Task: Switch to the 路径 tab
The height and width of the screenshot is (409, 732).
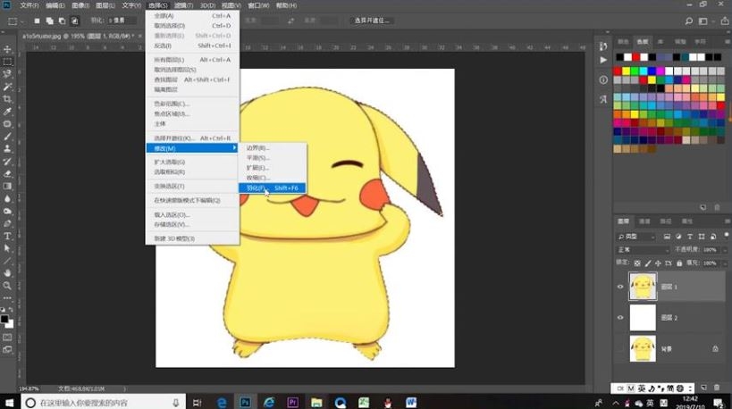Action: pyautogui.click(x=666, y=221)
